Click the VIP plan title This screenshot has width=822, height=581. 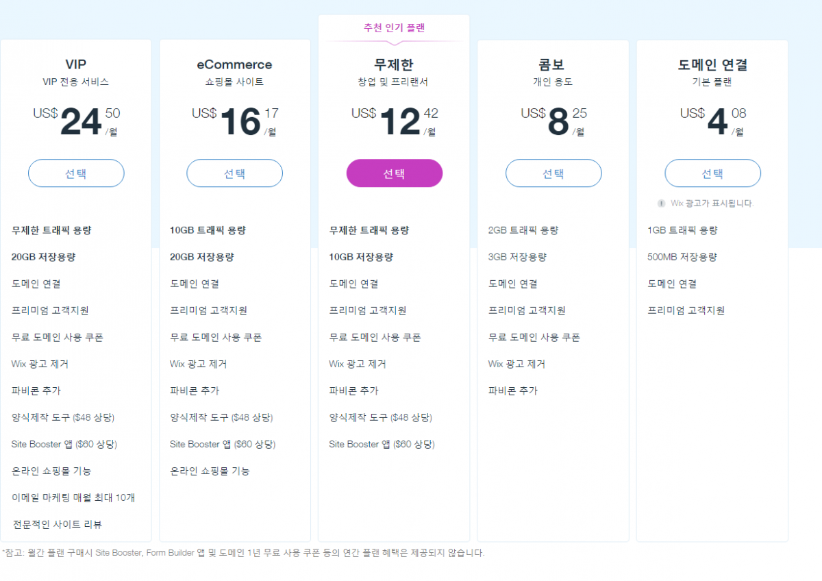76,64
